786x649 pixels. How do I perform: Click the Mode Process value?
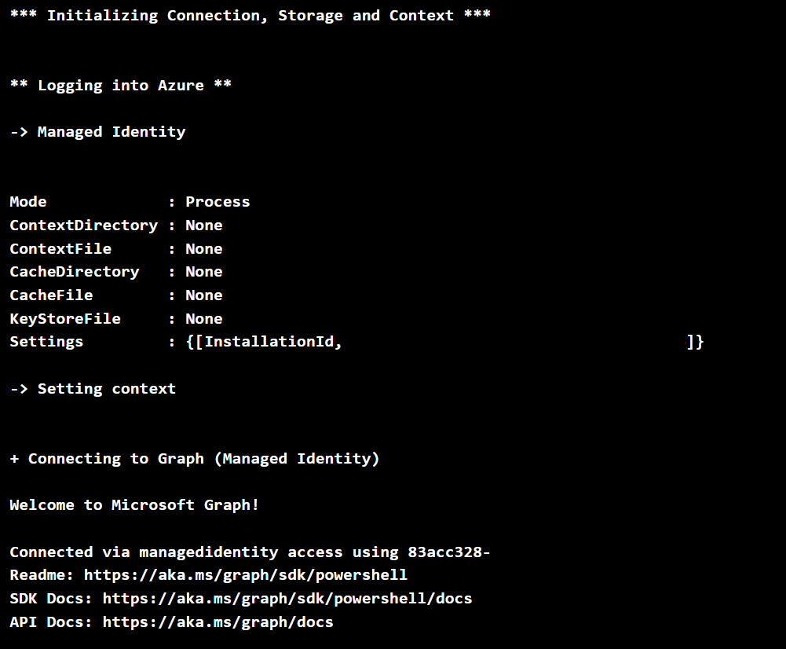click(218, 202)
